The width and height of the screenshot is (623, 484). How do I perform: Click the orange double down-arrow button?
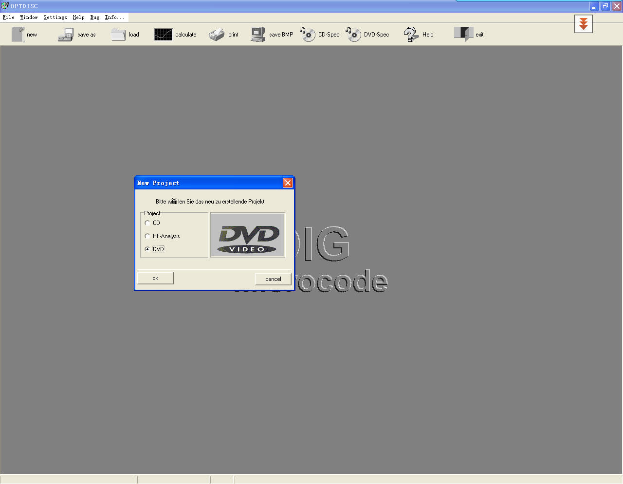point(583,23)
